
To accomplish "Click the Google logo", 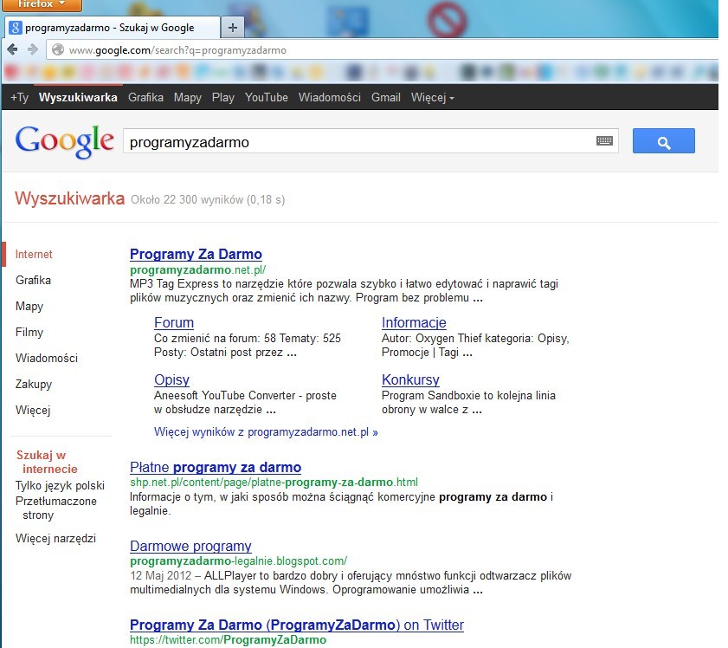I will point(64,142).
